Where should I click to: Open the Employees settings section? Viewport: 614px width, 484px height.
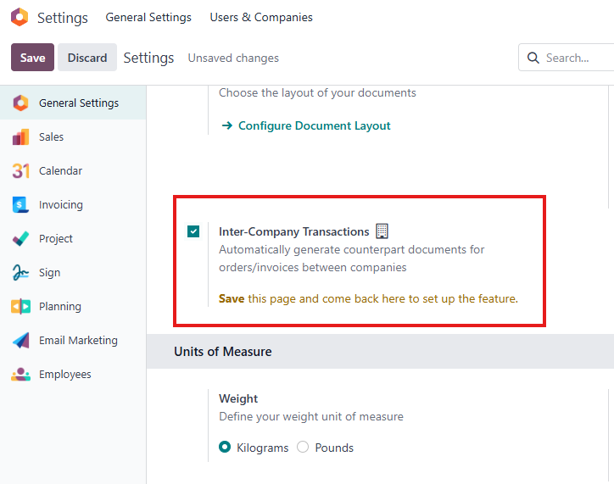pos(73,375)
